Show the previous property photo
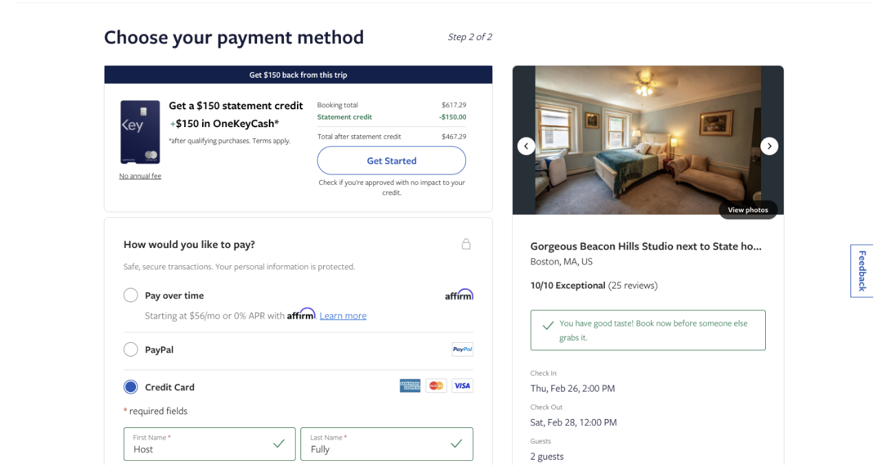 click(527, 146)
